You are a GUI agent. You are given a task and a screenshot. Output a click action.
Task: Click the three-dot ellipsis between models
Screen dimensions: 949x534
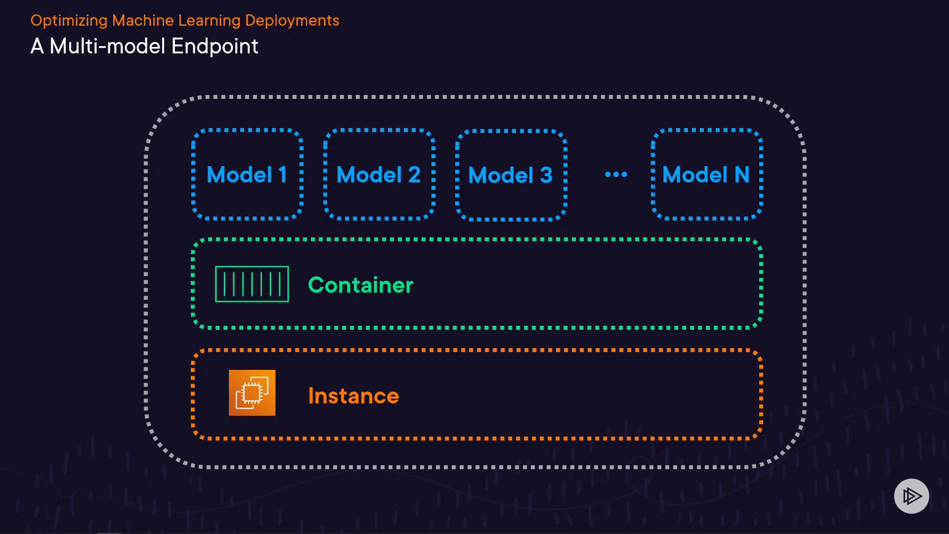pyautogui.click(x=616, y=175)
